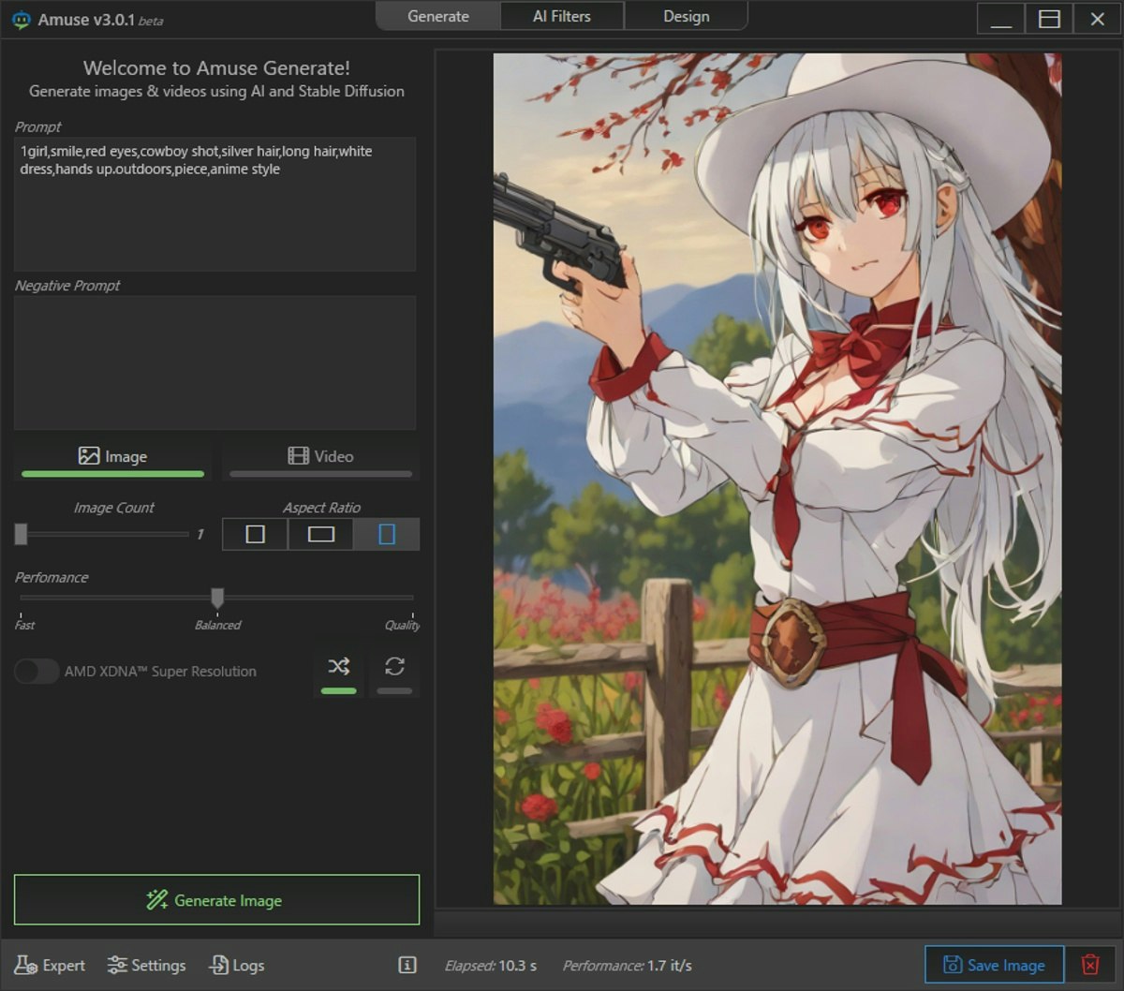Open the AI Filters tab

[x=561, y=17]
